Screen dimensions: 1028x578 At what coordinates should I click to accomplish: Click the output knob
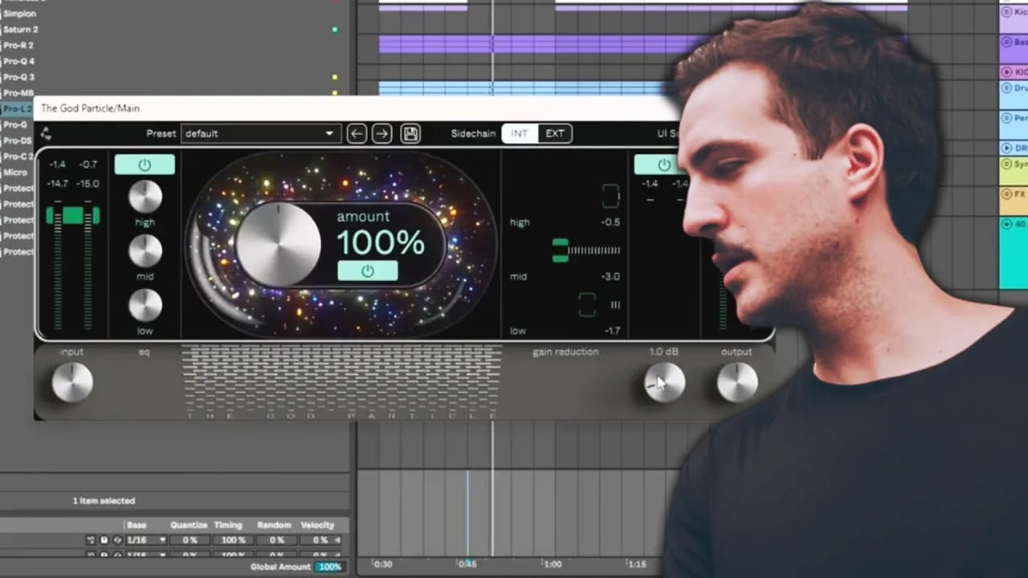(737, 382)
